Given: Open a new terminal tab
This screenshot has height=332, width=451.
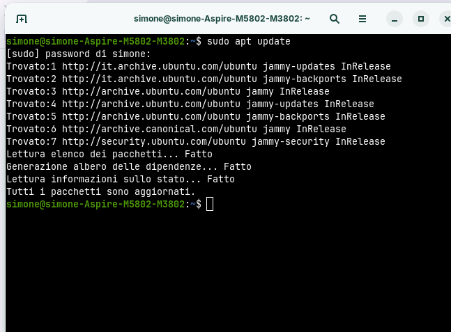Looking at the screenshot, I should [22, 19].
